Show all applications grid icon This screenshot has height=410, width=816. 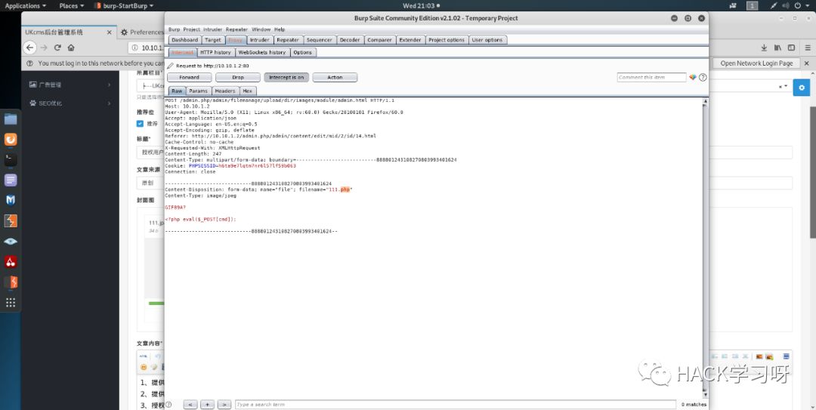pos(11,302)
